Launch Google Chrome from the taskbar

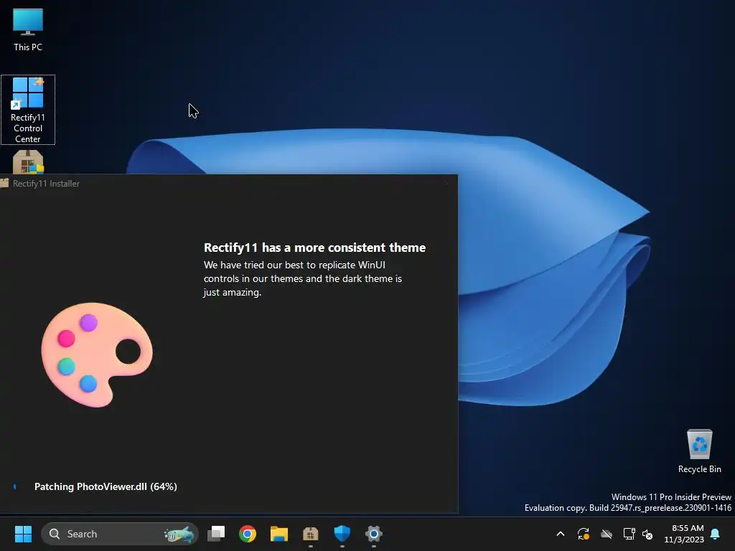tap(248, 534)
